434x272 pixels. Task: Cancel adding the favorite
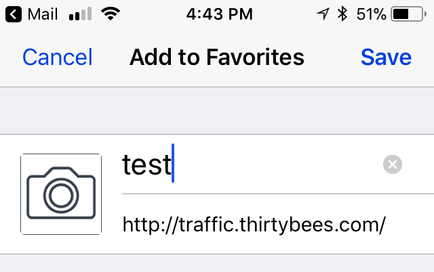[x=57, y=58]
